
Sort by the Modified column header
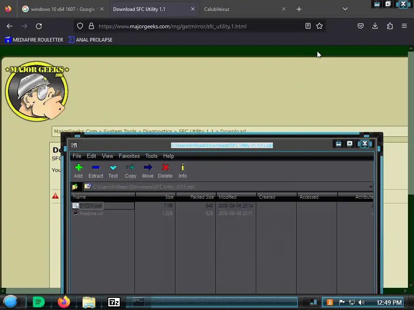point(236,197)
